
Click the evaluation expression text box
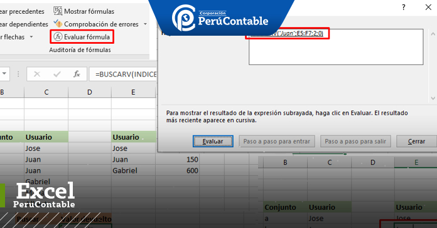coord(336,47)
